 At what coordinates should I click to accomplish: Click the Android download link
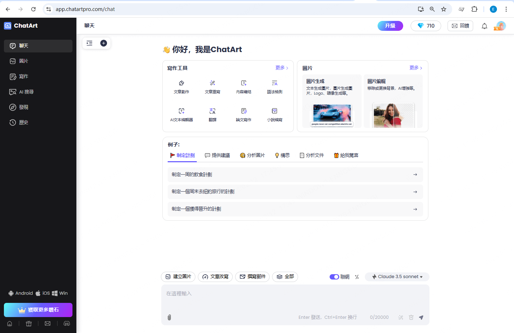[x=21, y=293]
